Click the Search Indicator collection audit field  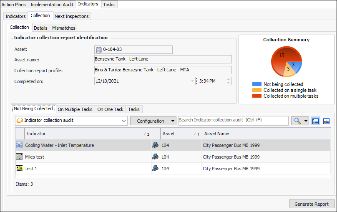click(x=233, y=121)
